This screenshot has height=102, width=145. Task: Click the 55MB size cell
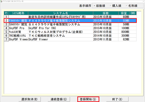point(124,21)
